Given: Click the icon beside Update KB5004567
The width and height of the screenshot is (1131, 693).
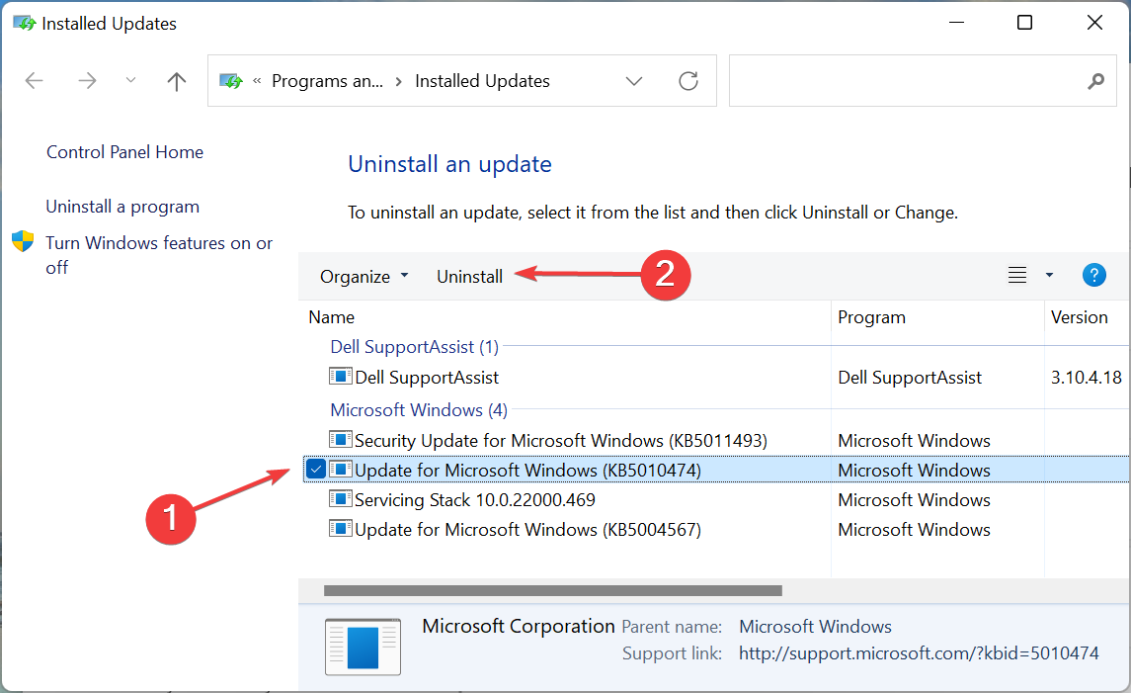Looking at the screenshot, I should point(341,529).
